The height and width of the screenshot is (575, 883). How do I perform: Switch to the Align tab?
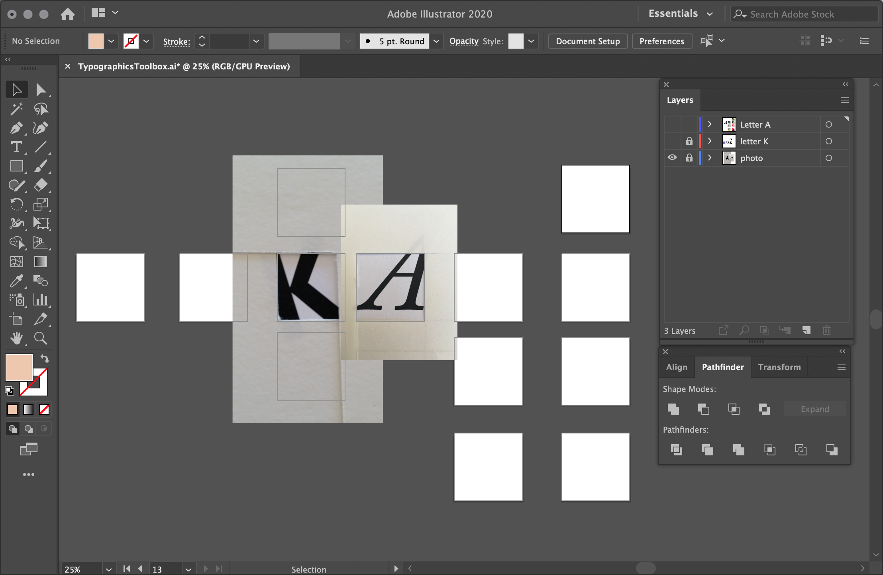click(677, 367)
